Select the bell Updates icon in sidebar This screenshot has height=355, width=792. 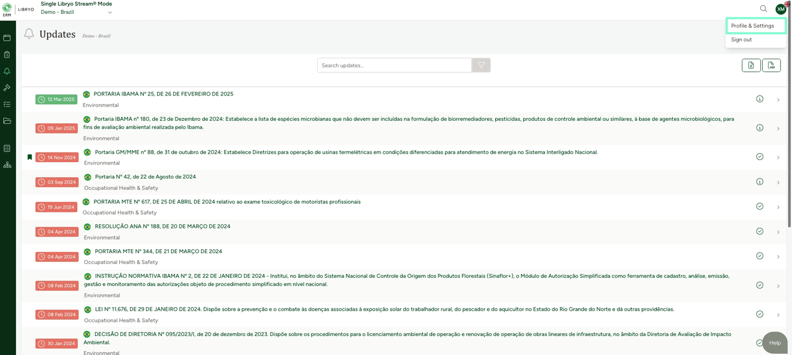pos(7,71)
